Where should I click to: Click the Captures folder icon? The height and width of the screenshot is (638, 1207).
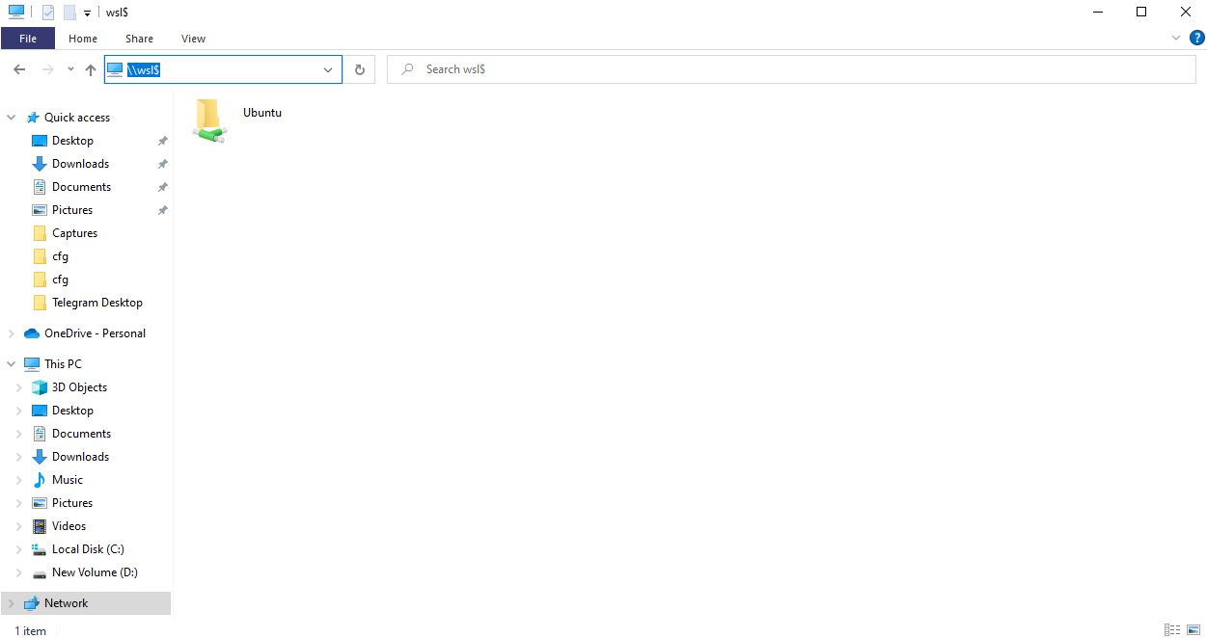pyautogui.click(x=40, y=233)
